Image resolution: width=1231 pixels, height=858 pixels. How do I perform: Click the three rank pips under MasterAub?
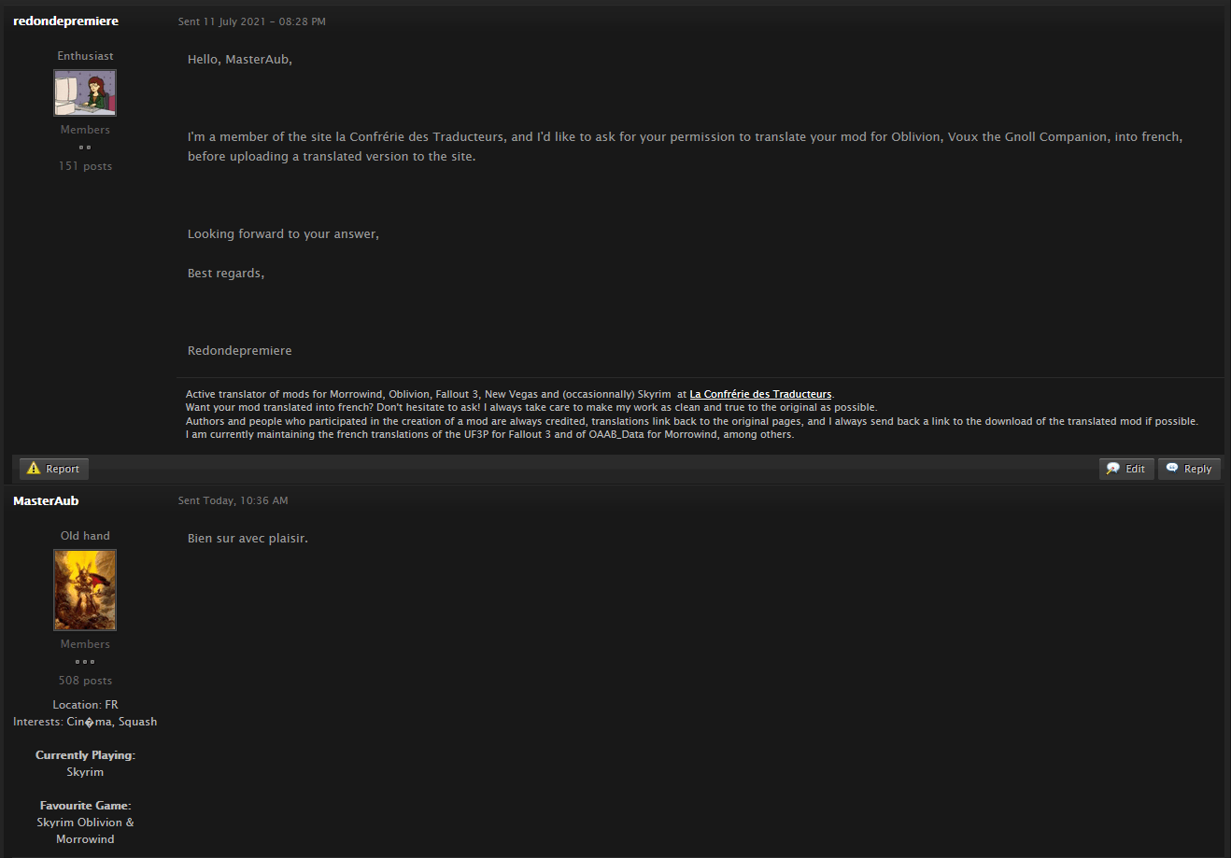(x=85, y=662)
